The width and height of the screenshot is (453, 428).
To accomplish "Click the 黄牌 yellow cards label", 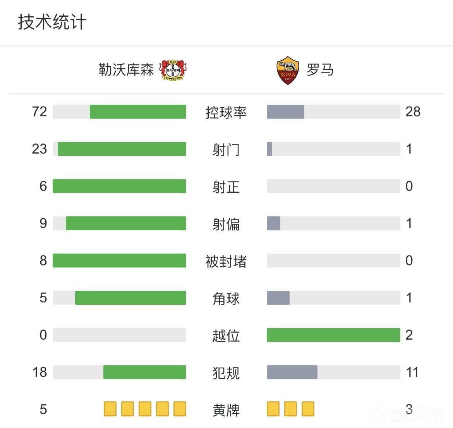I will tap(226, 410).
